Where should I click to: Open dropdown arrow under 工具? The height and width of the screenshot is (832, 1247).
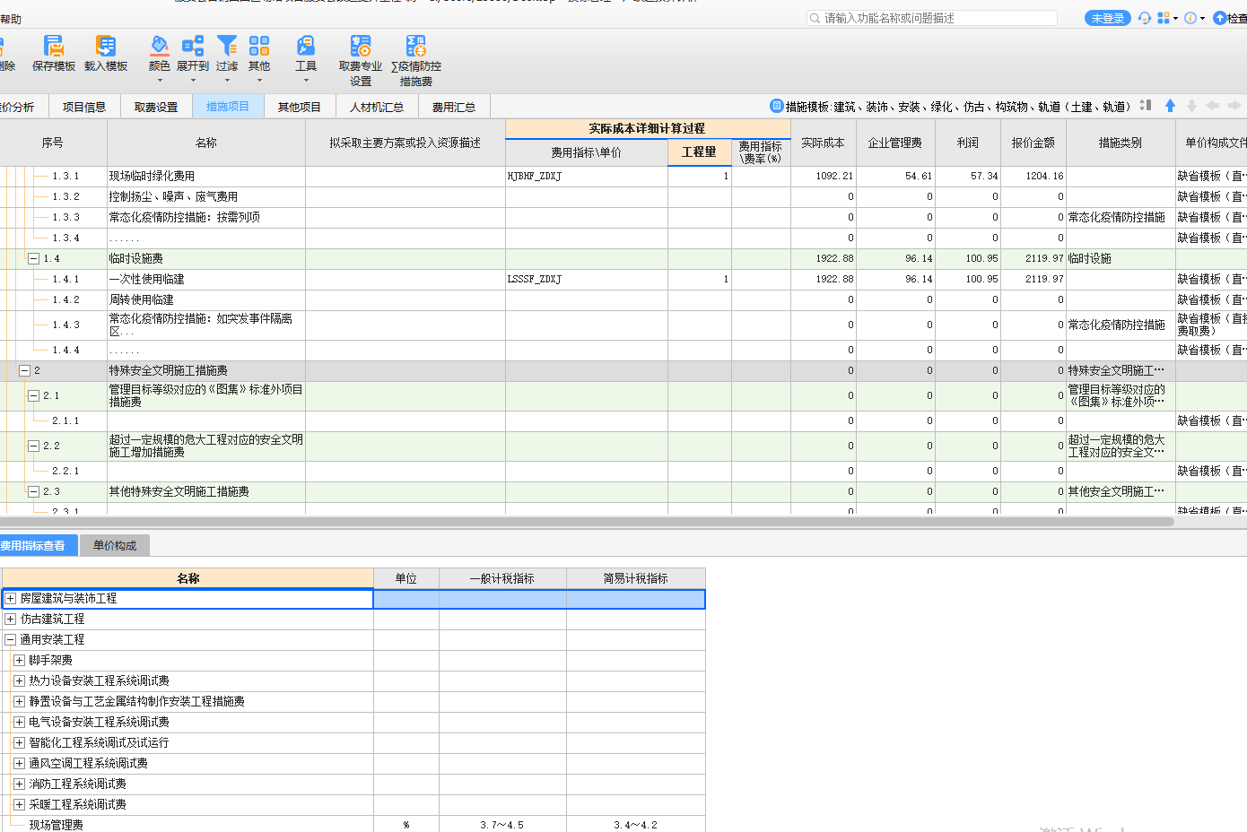306,81
